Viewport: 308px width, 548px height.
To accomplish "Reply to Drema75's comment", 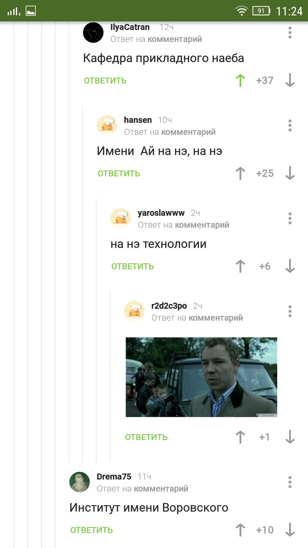I will [x=92, y=530].
